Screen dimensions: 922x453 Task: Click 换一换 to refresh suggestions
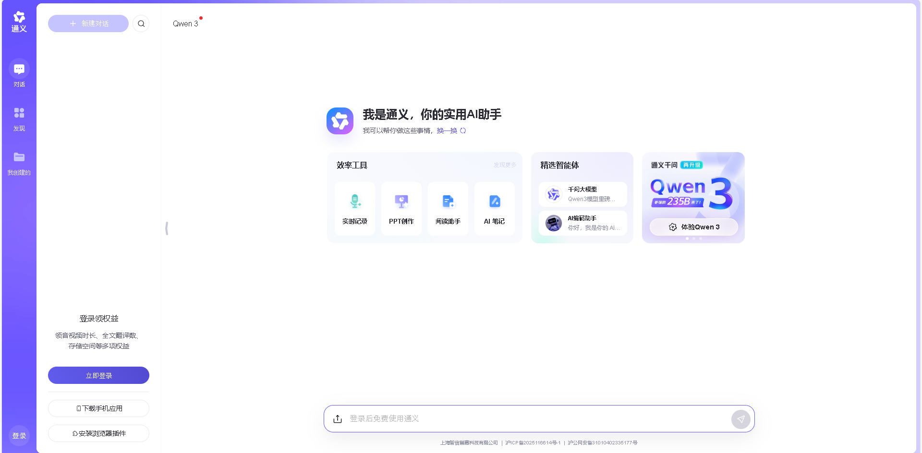point(447,130)
